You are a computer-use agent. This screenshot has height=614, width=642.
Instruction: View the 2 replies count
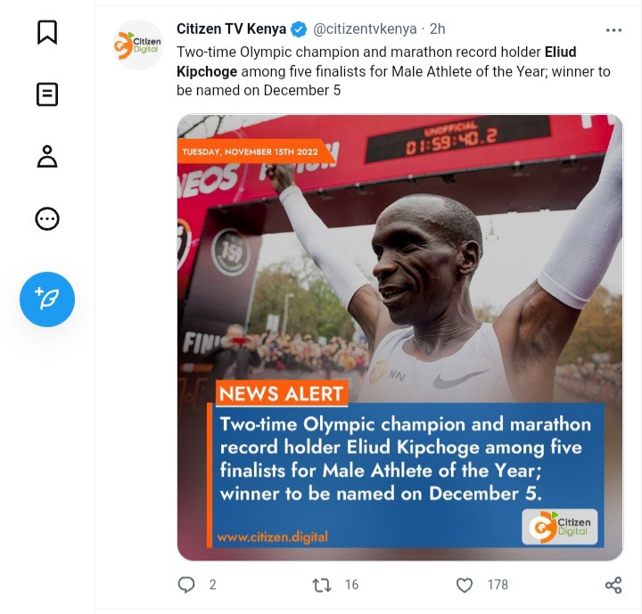[x=212, y=585]
